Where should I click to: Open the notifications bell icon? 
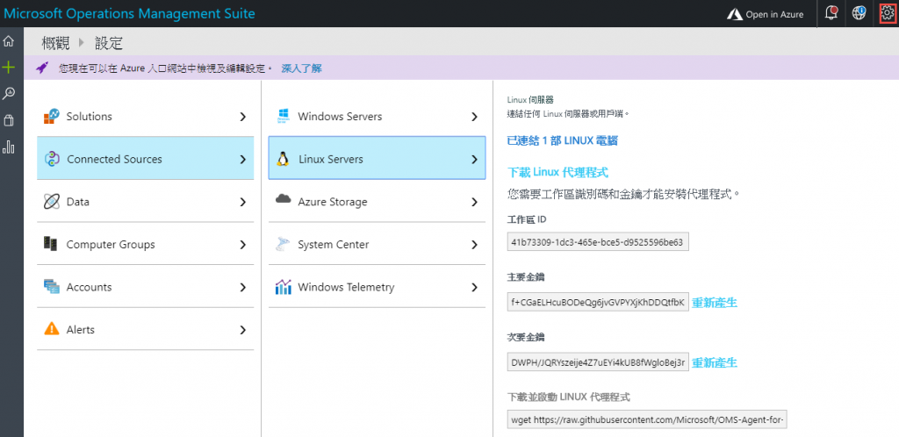coord(831,14)
